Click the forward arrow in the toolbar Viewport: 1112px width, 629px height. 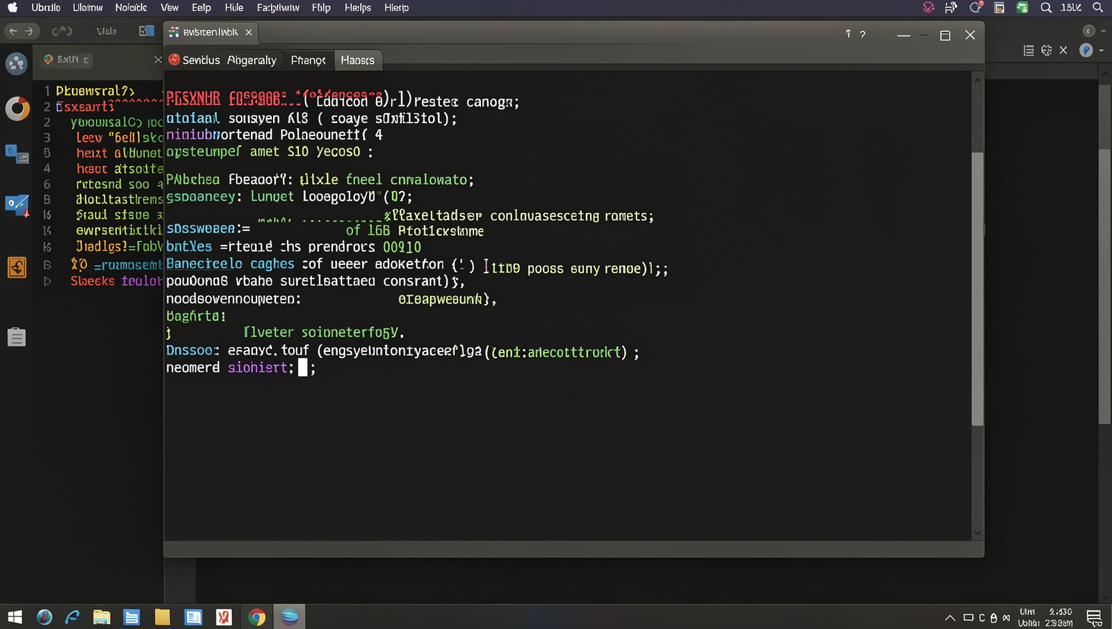click(x=29, y=31)
